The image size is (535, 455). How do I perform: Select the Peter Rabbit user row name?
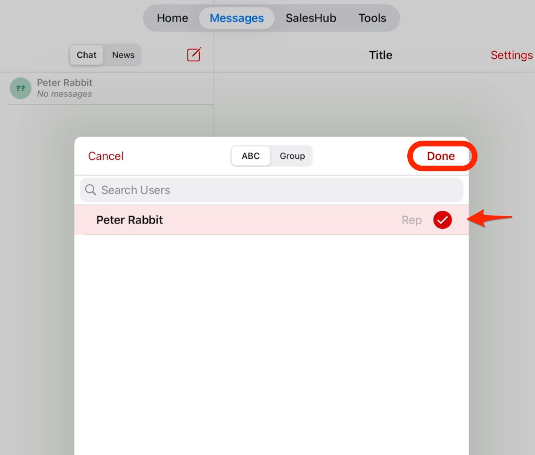point(130,220)
